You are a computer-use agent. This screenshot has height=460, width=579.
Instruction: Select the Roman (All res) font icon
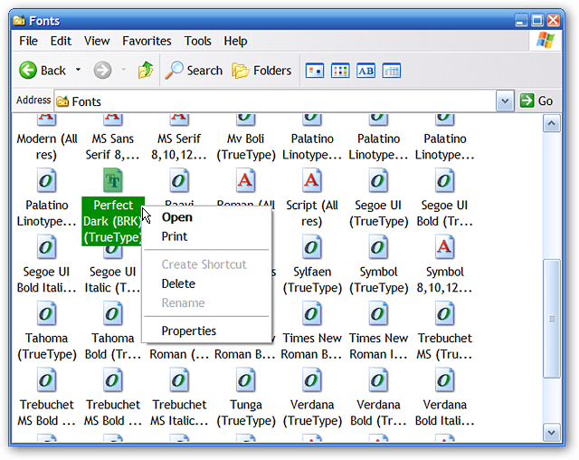245,180
